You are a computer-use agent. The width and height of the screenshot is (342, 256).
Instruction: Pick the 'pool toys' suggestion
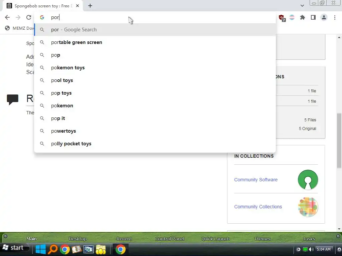(155, 80)
